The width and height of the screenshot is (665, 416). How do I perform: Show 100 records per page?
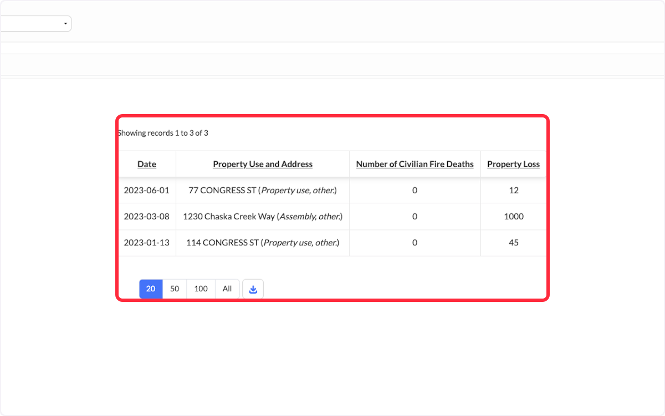pos(201,289)
